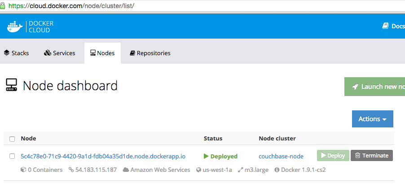Click the containers cube icon
This screenshot has height=188, width=405.
pos(23,170)
